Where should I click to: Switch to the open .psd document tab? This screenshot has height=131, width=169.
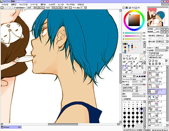coord(11,127)
